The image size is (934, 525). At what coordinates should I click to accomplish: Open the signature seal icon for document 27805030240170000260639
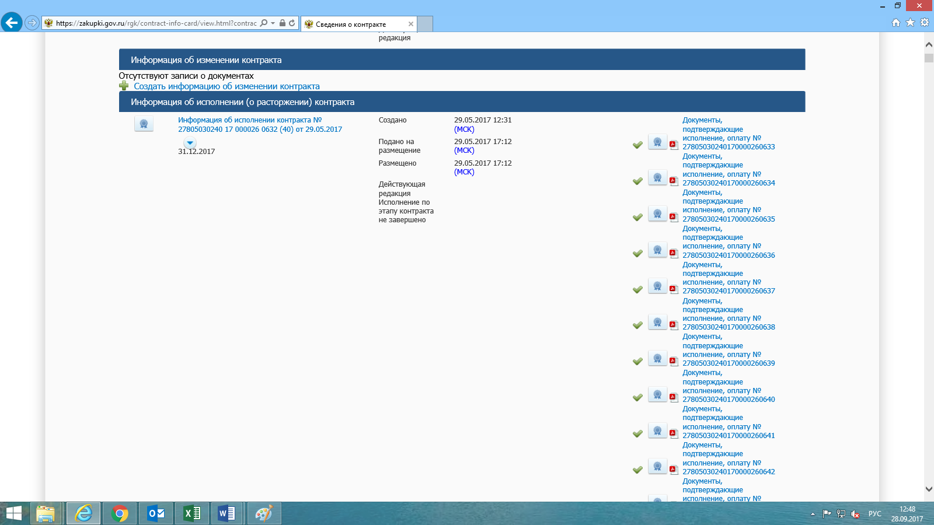[x=657, y=359]
